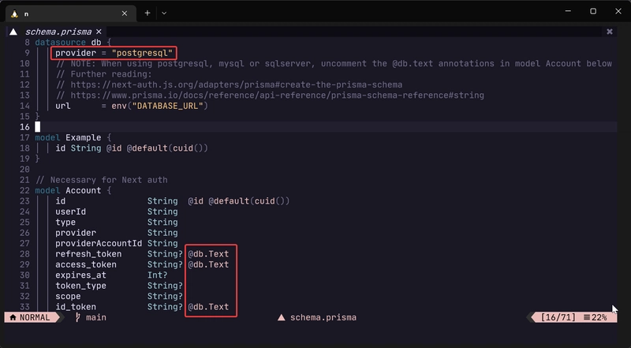631x348 pixels.
Task: Click the type field on line 25
Action: click(65, 222)
